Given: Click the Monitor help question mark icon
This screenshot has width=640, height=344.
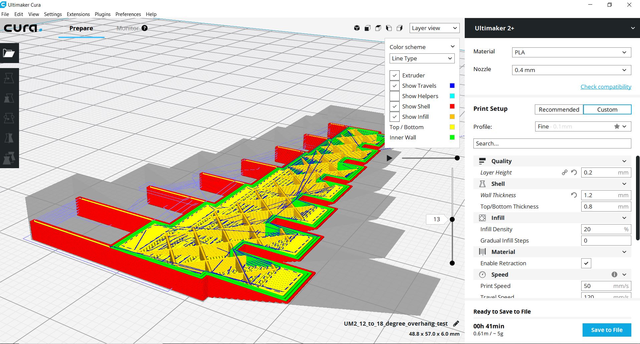Looking at the screenshot, I should pos(145,28).
